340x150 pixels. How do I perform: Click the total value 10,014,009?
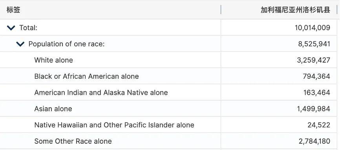coord(313,28)
